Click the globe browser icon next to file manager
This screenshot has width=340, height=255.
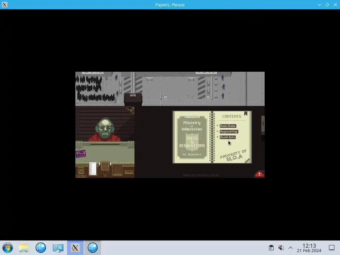click(41, 248)
